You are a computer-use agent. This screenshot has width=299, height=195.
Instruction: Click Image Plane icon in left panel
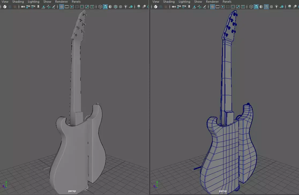(x=43, y=7)
